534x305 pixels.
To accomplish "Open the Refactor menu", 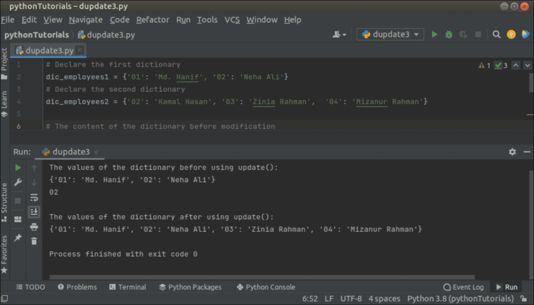I will [153, 20].
